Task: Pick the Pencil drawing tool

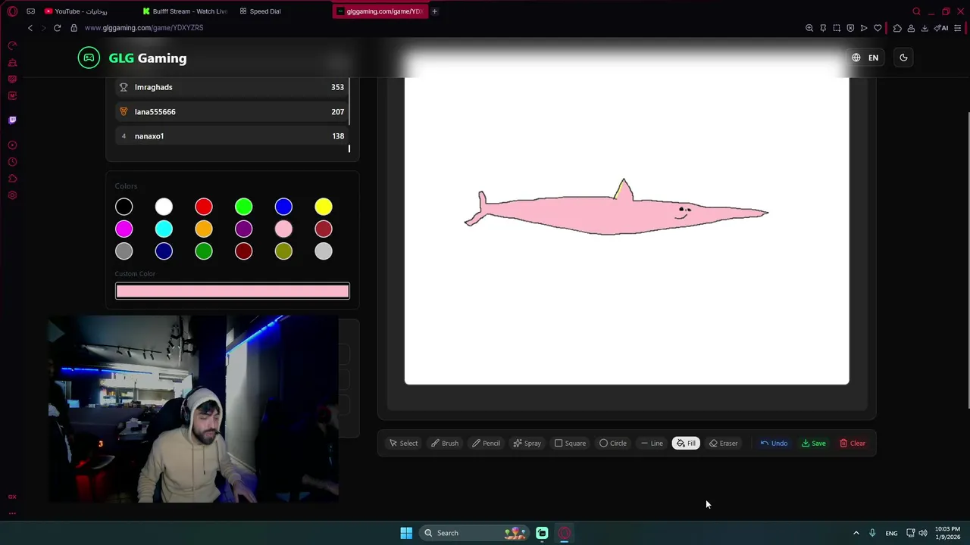Action: [486, 444]
